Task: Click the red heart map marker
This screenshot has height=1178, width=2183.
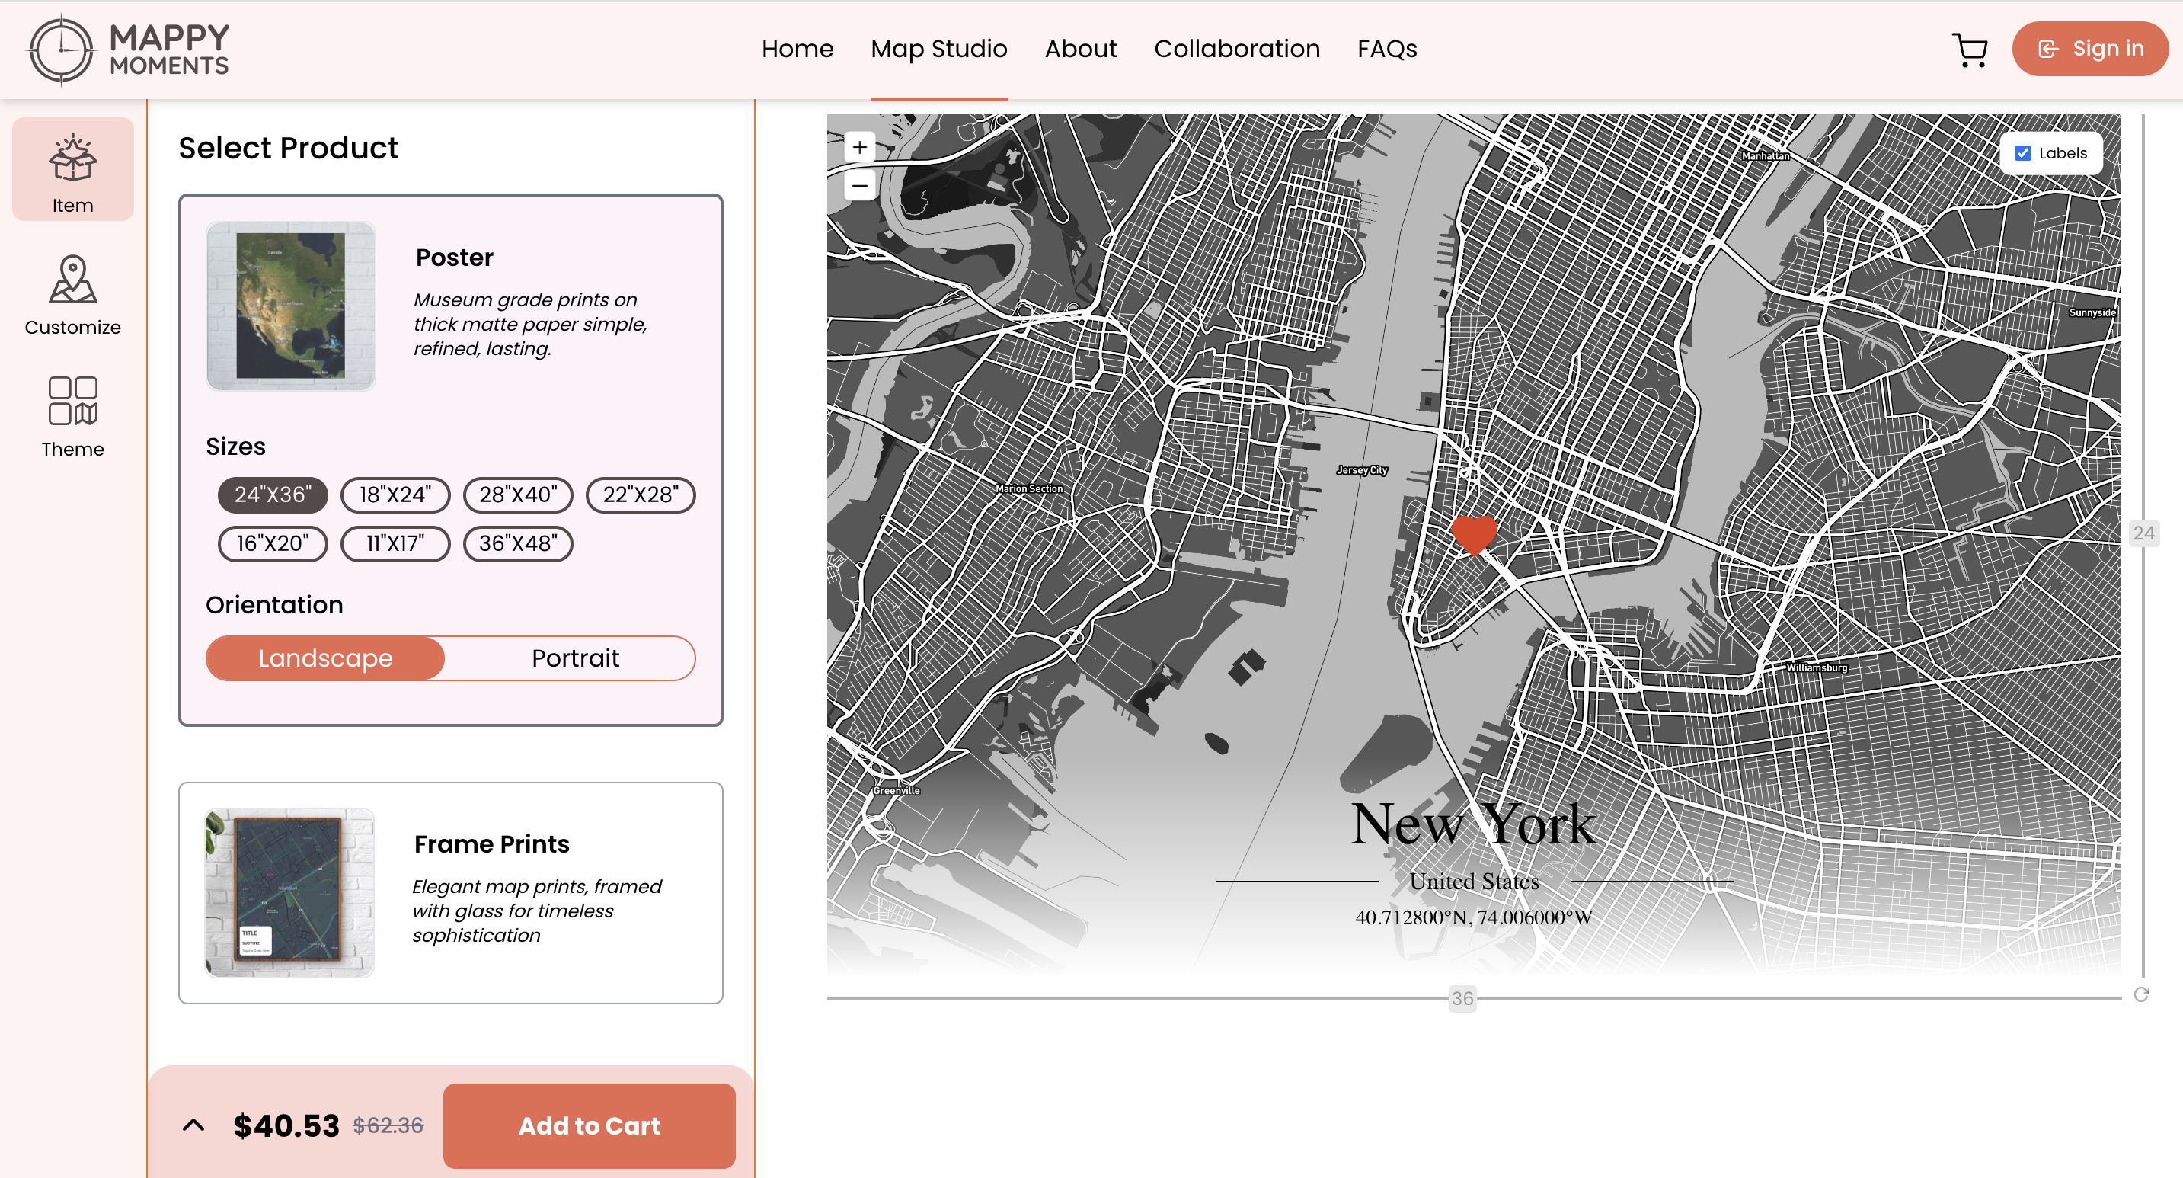Action: (1474, 534)
